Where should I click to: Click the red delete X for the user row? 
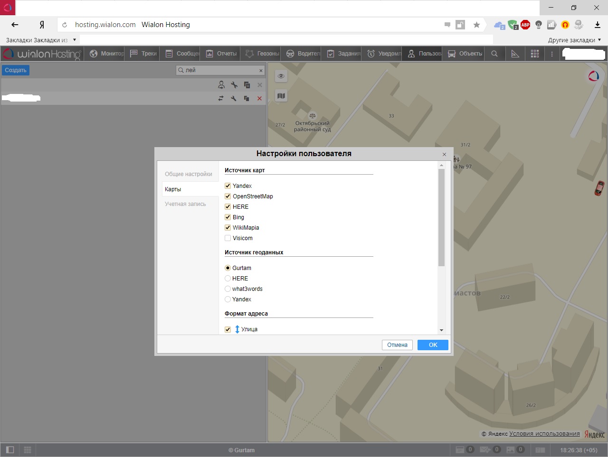(259, 98)
